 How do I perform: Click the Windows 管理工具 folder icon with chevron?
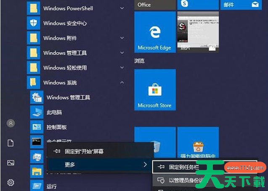(34, 53)
